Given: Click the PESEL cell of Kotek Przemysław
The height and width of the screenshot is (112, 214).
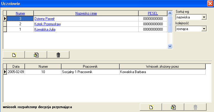Looking at the screenshot, I should point(153,24).
